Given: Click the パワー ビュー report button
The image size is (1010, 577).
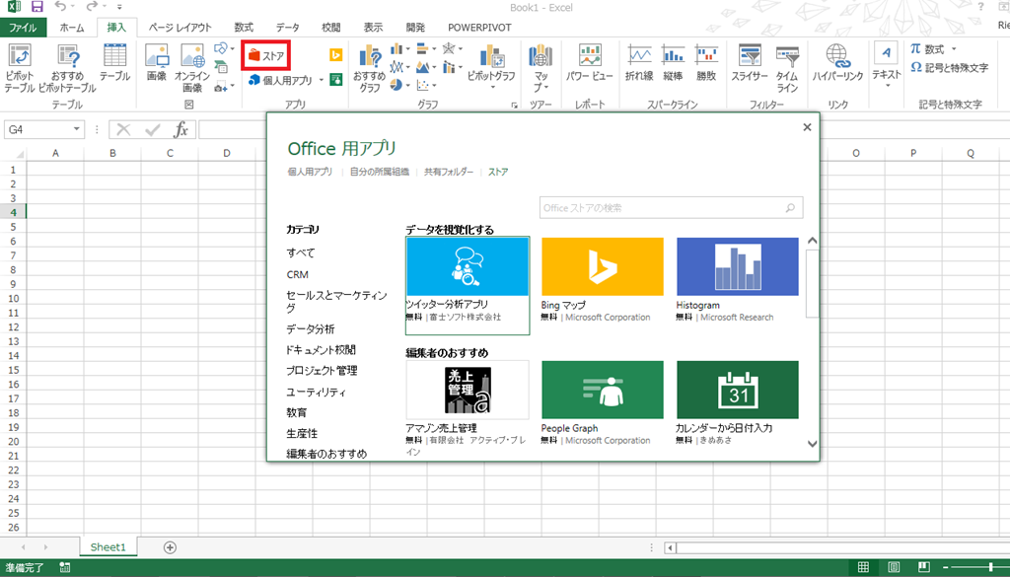Looking at the screenshot, I should (x=590, y=62).
